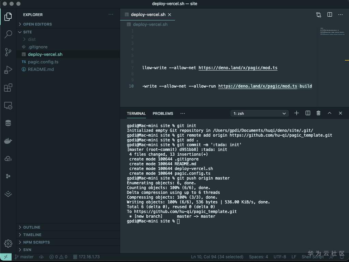Screen dimensions: 349x262
Task: Click the terminal prompt input line
Action: click(153, 221)
